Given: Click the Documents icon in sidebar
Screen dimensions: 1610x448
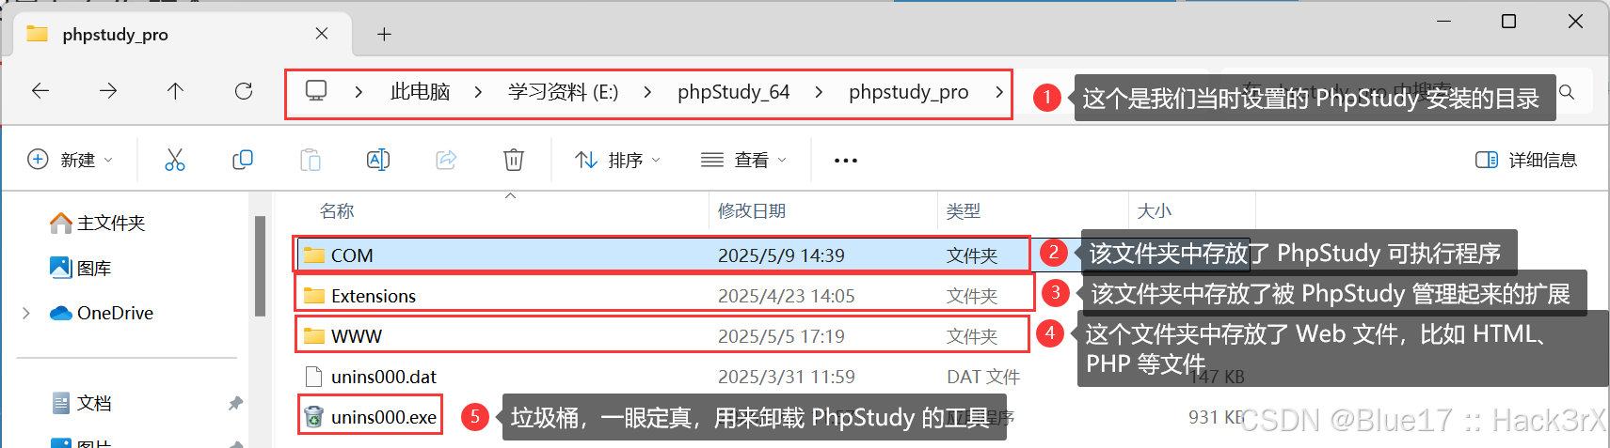Looking at the screenshot, I should click(x=61, y=403).
